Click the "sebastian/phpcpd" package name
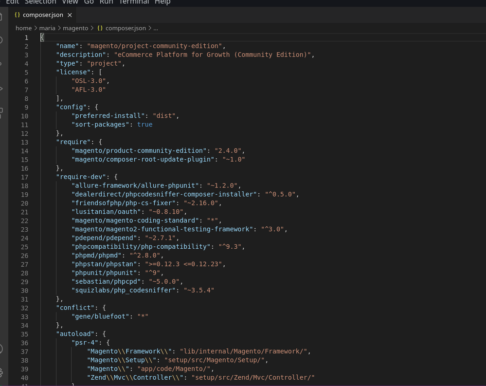This screenshot has width=486, height=386. [x=107, y=281]
